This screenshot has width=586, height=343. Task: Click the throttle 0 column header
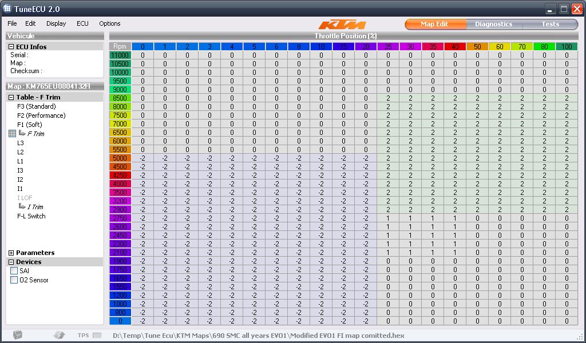coord(142,46)
